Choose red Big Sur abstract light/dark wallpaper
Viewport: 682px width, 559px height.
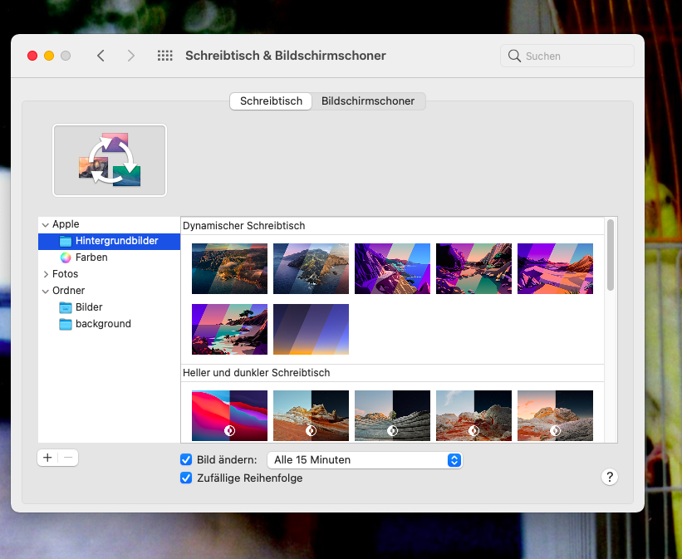tap(229, 415)
